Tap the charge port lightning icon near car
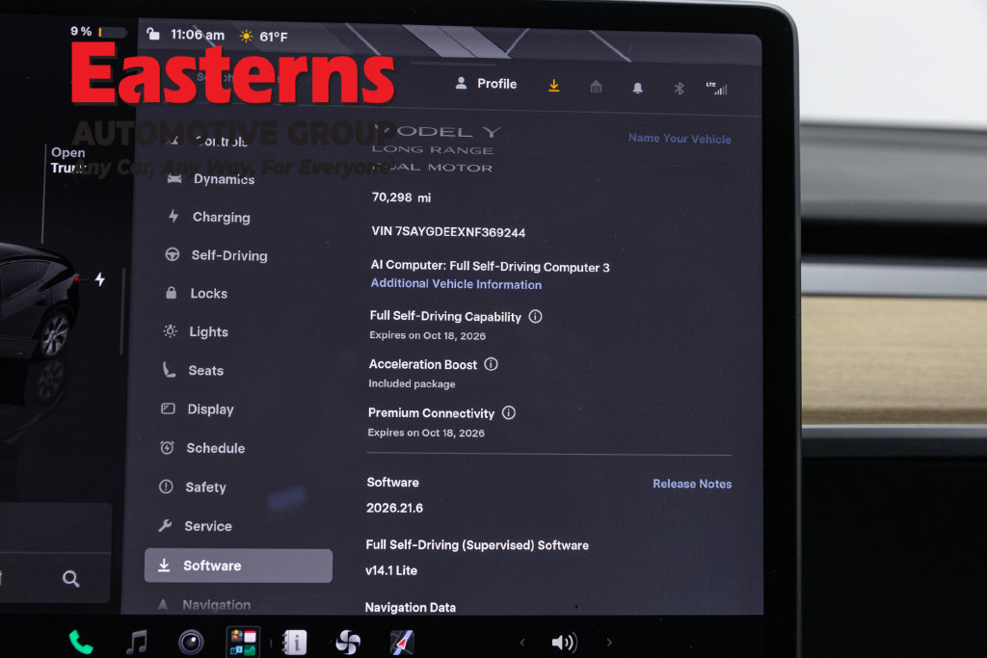Viewport: 987px width, 658px height. (100, 278)
